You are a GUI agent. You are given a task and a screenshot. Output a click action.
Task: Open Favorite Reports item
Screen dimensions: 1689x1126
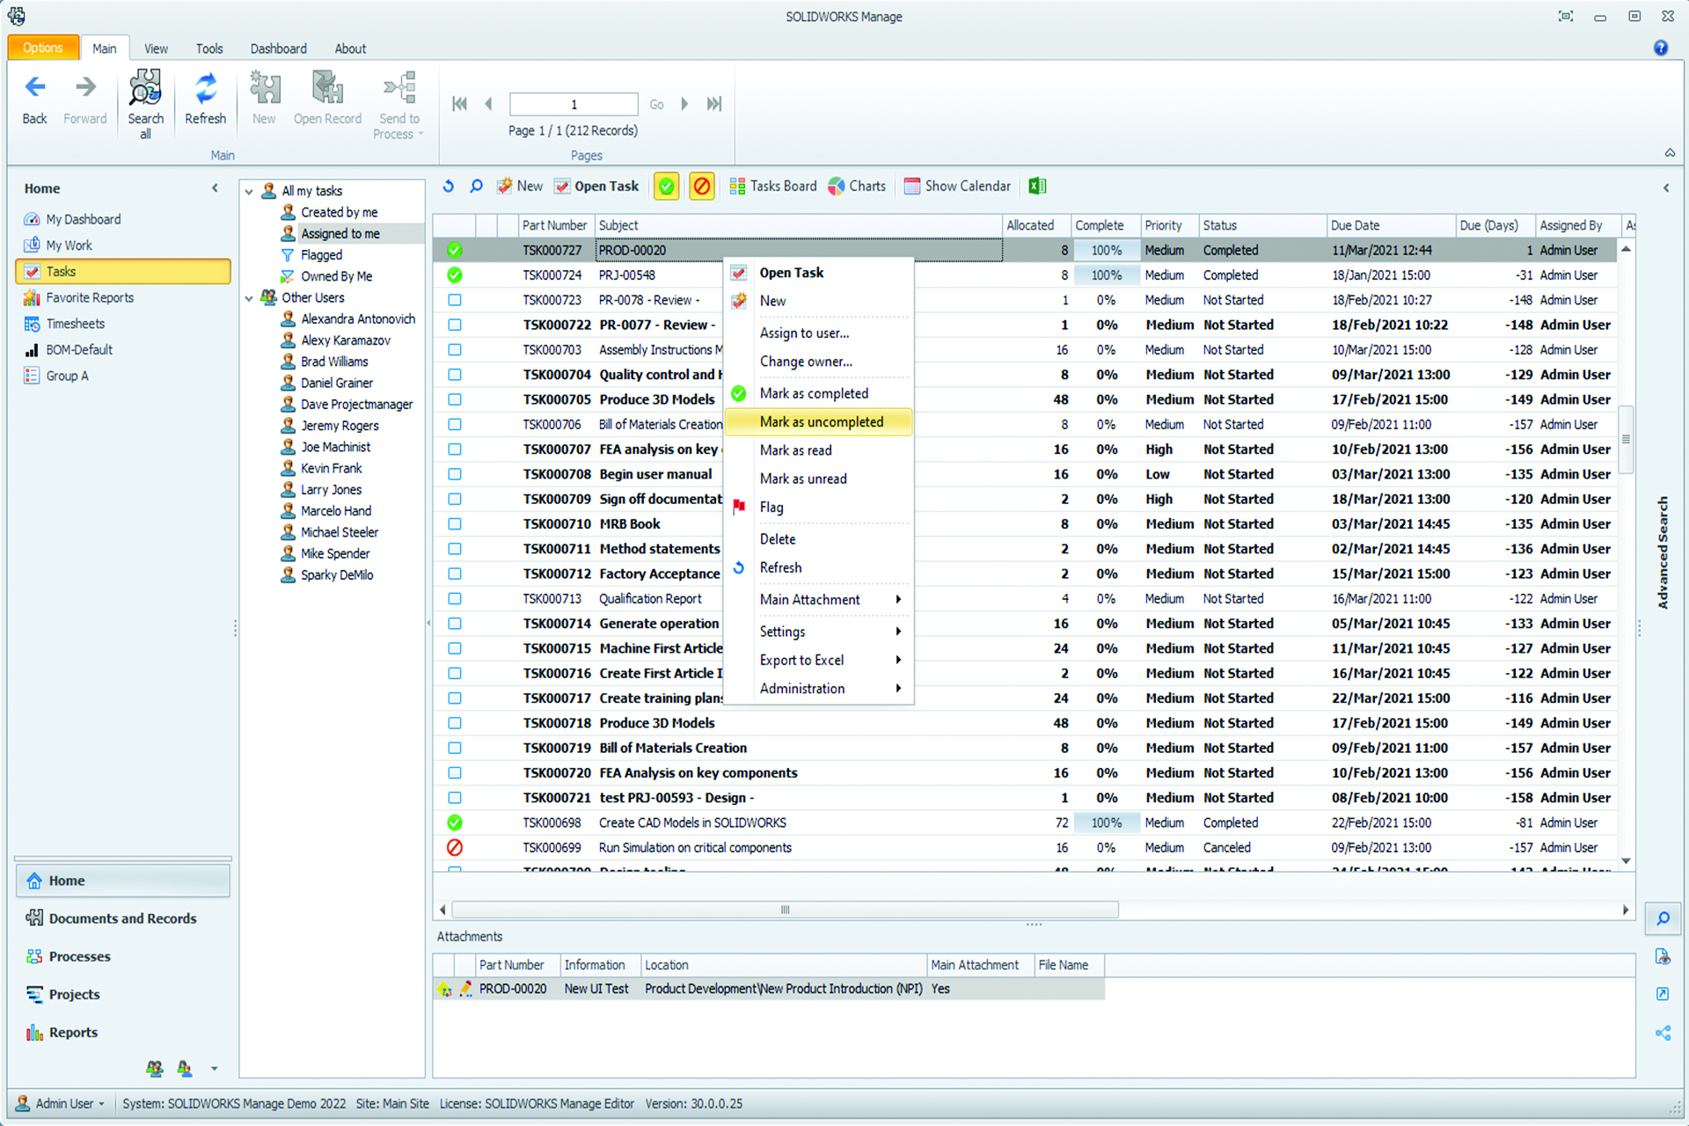click(89, 298)
